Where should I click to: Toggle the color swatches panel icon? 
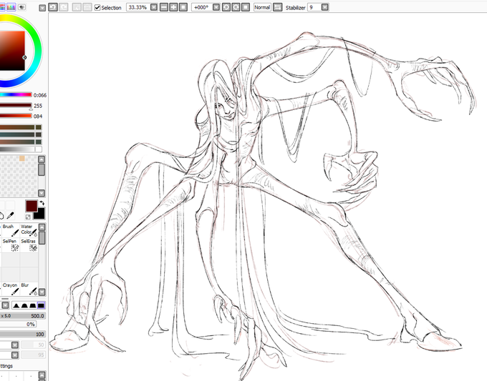point(11,7)
